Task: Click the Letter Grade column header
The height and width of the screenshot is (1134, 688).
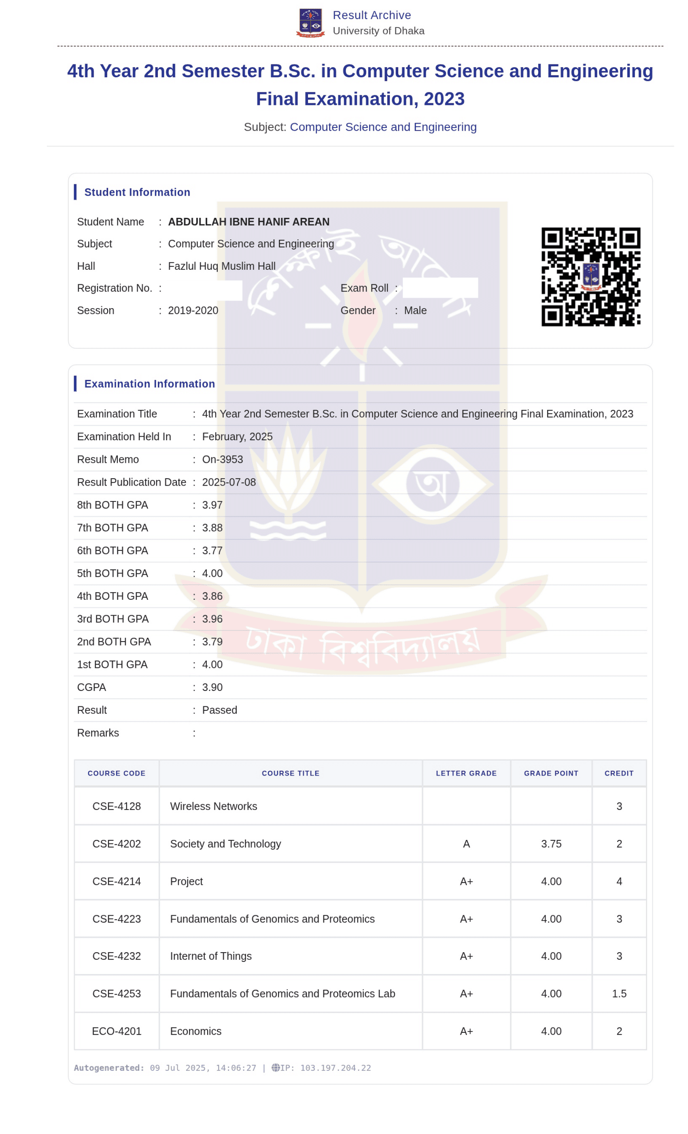Action: (x=466, y=773)
